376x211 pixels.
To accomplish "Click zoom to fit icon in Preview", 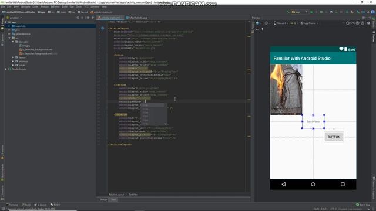I will click(362, 23).
